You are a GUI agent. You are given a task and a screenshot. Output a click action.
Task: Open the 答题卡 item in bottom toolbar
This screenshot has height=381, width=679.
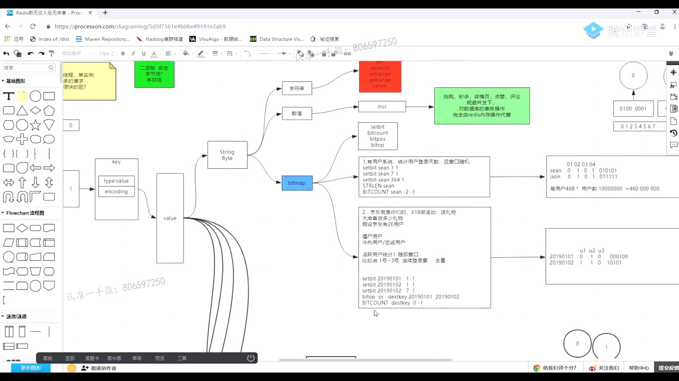pos(92,358)
